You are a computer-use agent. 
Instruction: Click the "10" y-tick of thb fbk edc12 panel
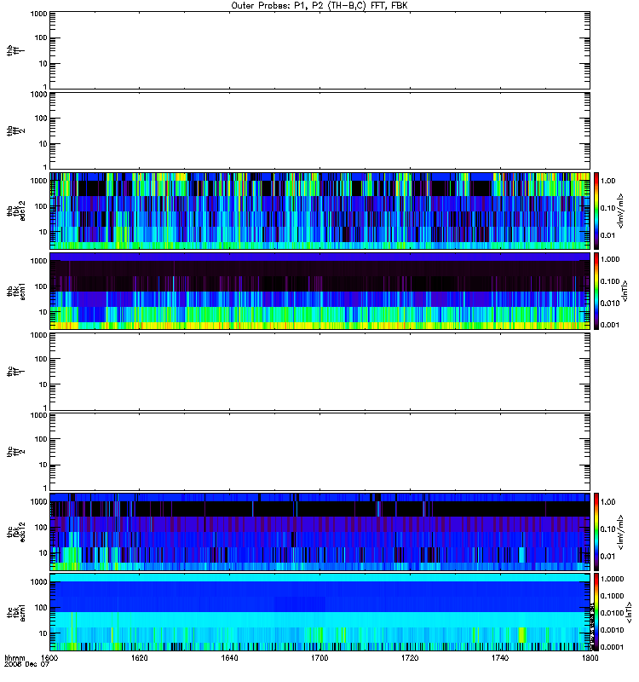43,232
